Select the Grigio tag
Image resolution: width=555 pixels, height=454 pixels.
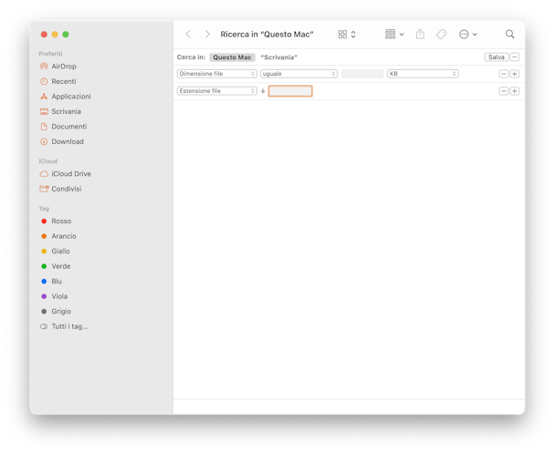[x=61, y=312]
